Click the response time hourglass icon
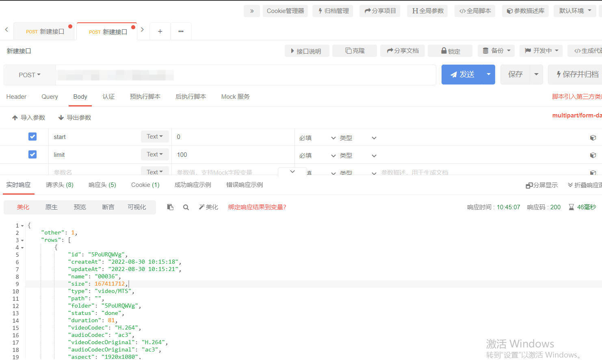Viewport: 602px width, 360px height. click(571, 207)
